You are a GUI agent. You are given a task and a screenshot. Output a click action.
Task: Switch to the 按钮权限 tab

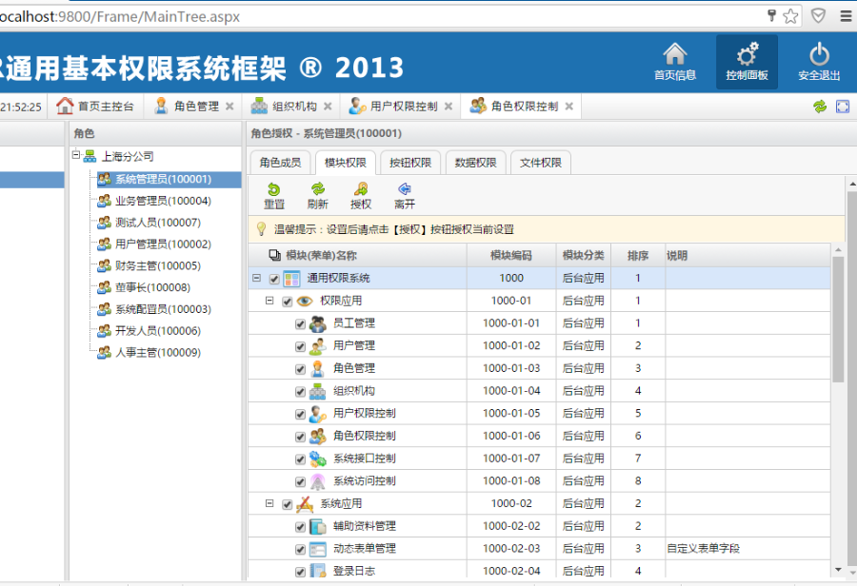pyautogui.click(x=410, y=163)
